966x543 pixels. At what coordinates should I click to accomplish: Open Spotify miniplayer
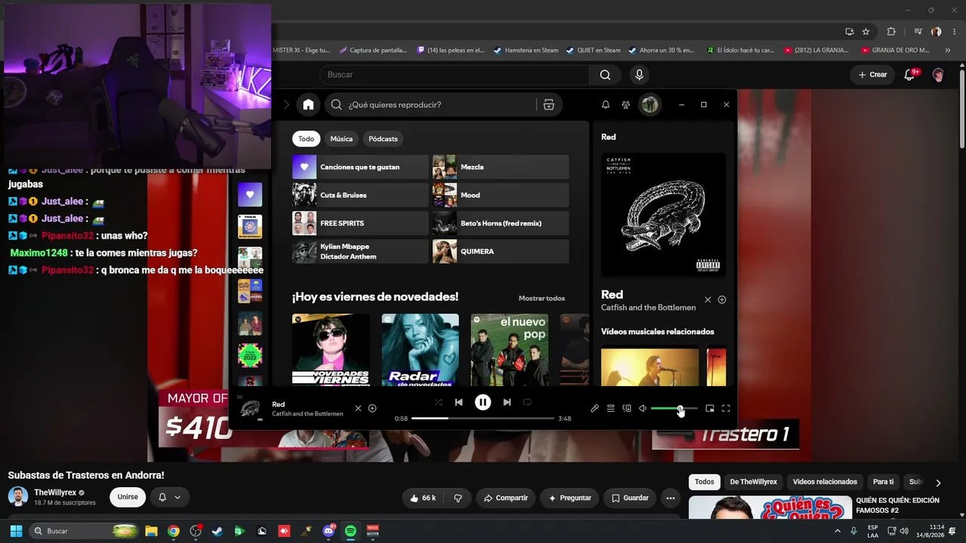[709, 408]
